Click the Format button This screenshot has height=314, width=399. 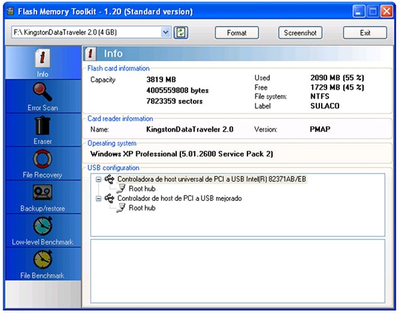[x=237, y=33]
